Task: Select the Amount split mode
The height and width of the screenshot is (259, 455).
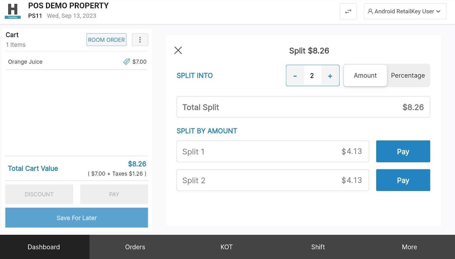Action: (365, 75)
